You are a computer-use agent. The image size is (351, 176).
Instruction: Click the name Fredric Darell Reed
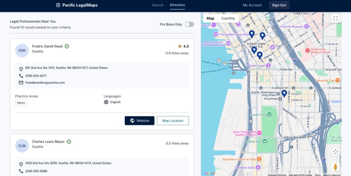(47, 46)
